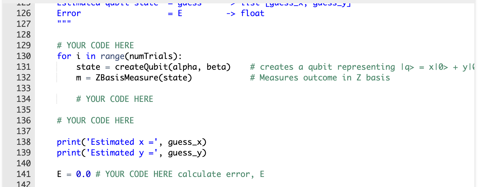Click the 'Error' word on line 126

click(69, 13)
